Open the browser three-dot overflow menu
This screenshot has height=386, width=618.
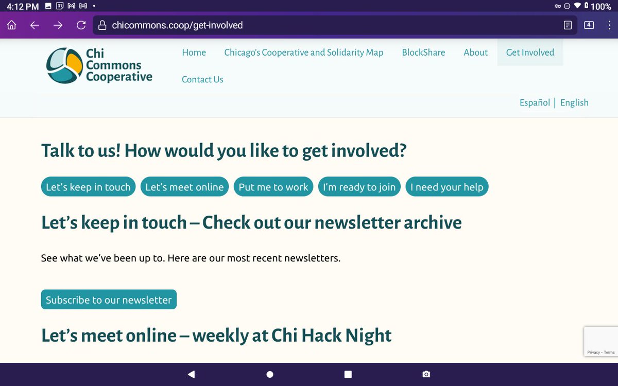click(609, 25)
